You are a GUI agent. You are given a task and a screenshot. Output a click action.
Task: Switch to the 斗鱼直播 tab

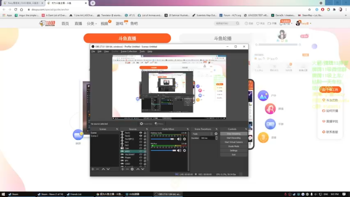point(127,38)
